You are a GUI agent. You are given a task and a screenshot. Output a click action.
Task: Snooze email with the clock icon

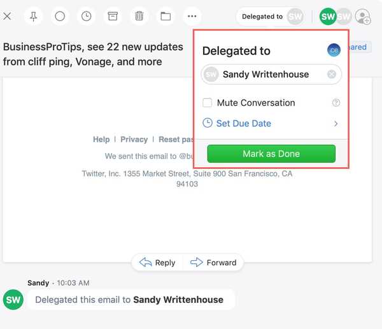(86, 17)
